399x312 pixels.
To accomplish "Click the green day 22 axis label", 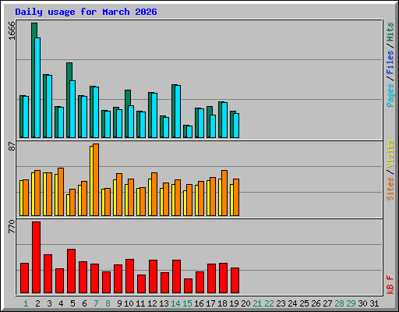I will coord(269,303).
